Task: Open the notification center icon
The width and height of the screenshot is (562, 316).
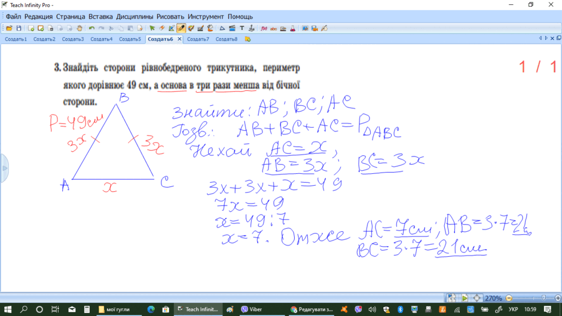Action: click(547, 309)
